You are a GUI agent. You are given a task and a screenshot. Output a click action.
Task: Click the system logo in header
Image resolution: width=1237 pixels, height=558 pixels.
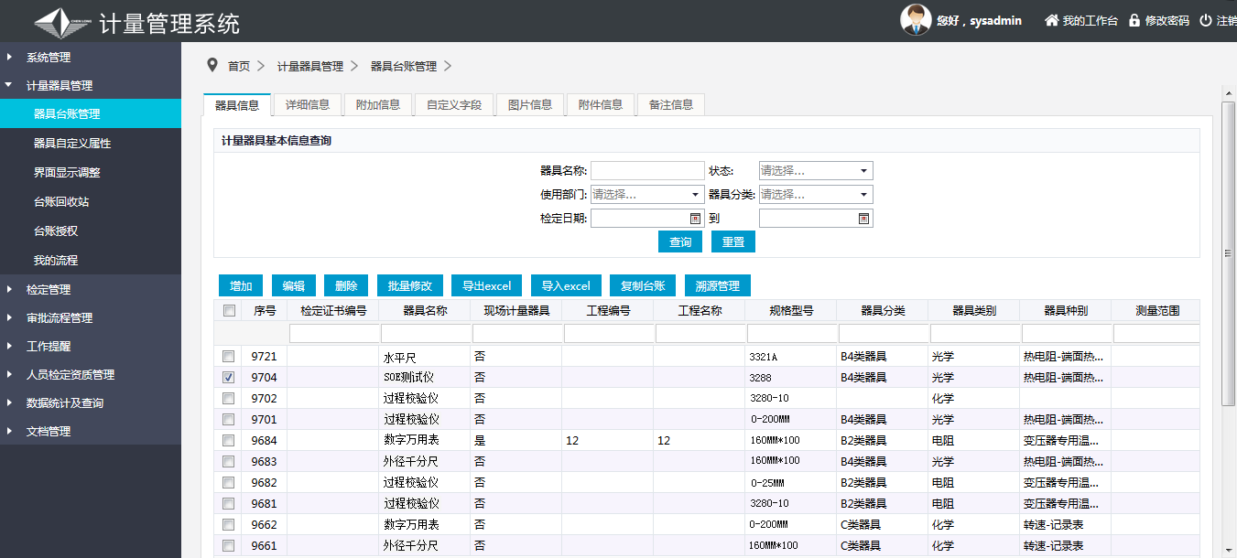click(x=62, y=22)
